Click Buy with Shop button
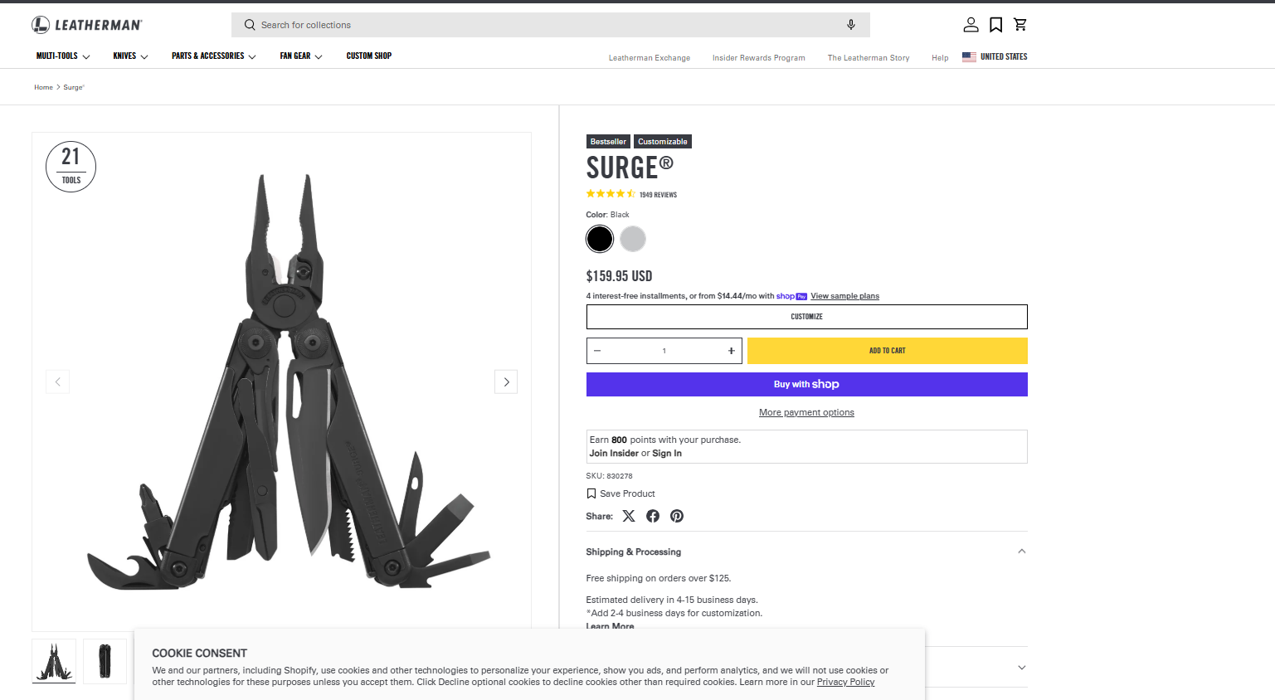The image size is (1275, 700). coord(806,384)
